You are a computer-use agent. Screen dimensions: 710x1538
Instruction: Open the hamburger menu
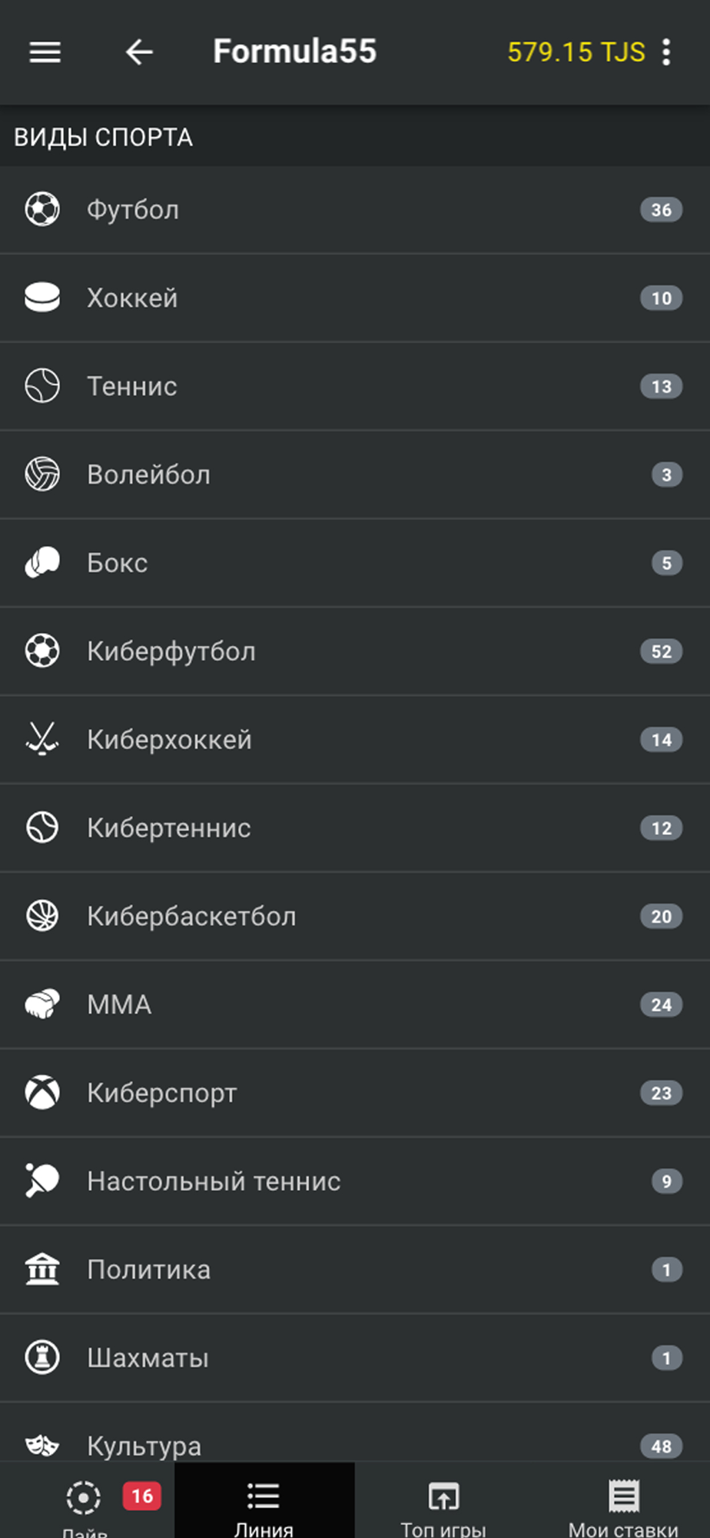tap(45, 52)
